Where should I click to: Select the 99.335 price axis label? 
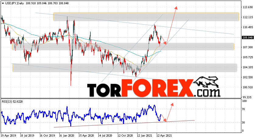tap(248, 97)
